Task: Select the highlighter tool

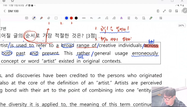Action: 41,18
